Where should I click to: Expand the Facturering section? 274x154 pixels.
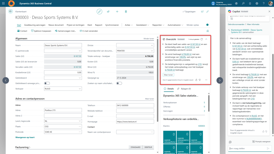point(23,147)
